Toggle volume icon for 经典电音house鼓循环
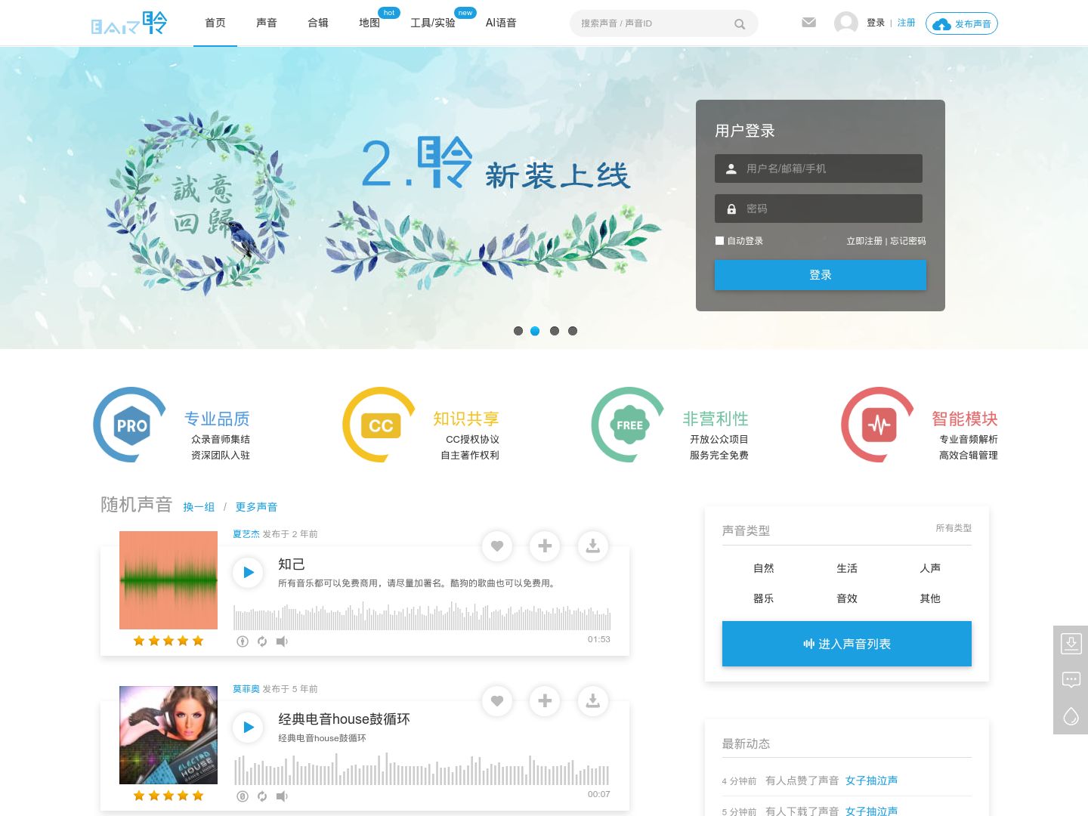The height and width of the screenshot is (816, 1088). pyautogui.click(x=282, y=796)
